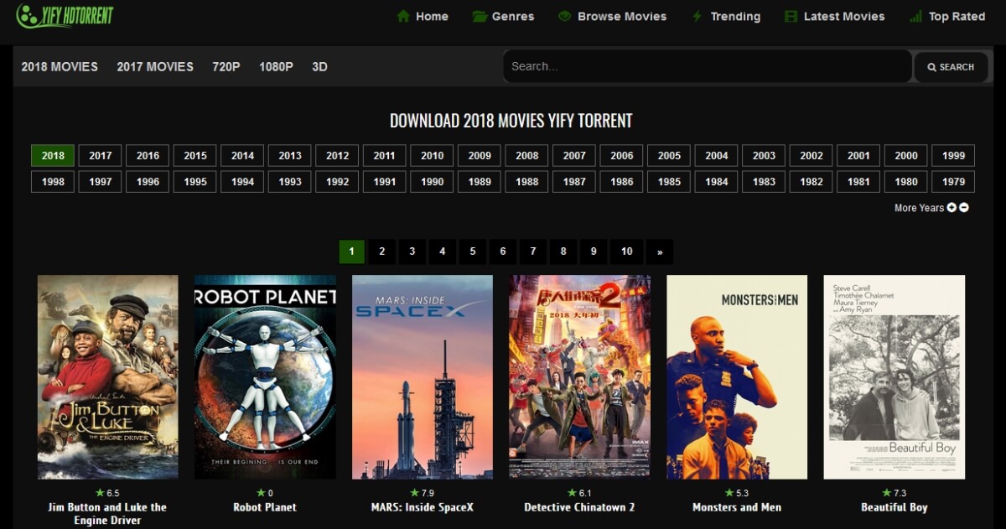Select year 2014 button
1006x529 pixels.
(x=242, y=156)
